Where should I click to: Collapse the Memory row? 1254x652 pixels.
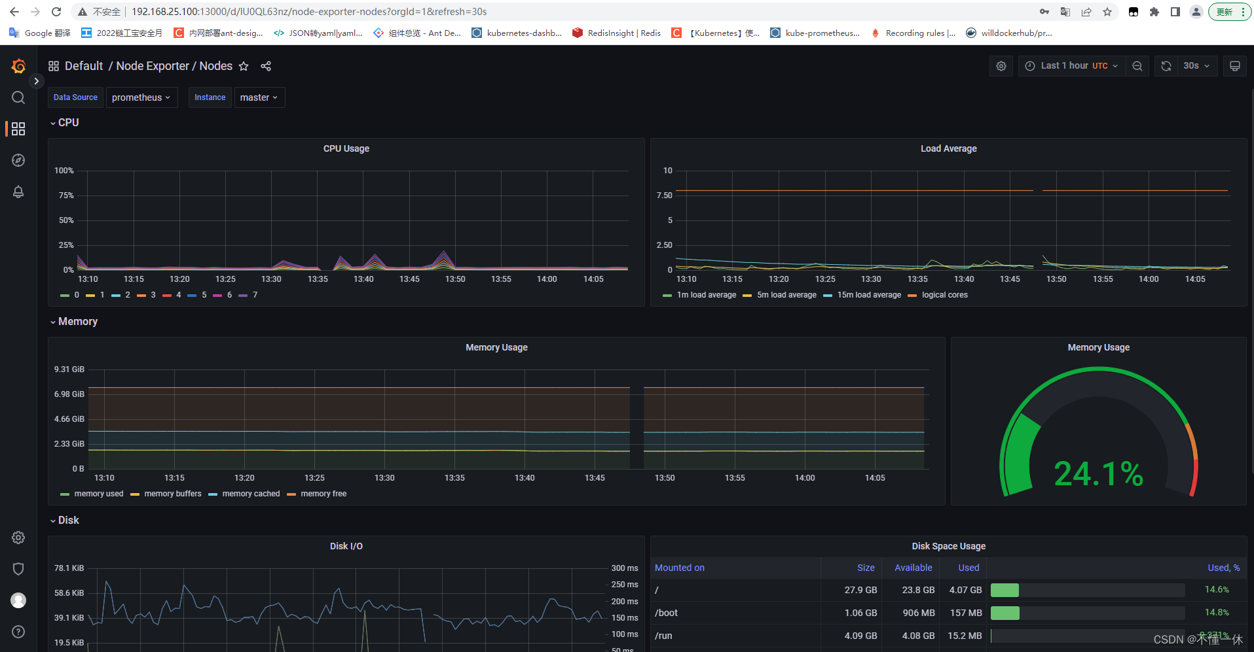point(73,321)
